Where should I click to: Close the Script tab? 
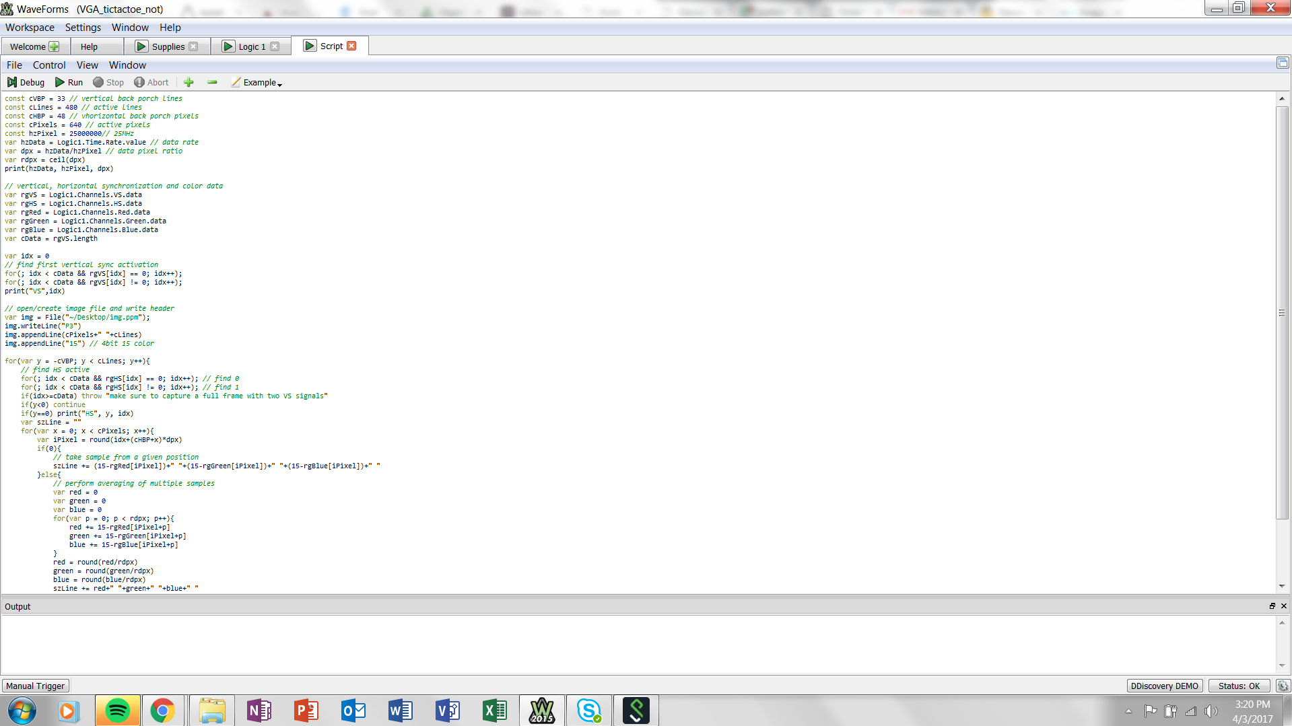[x=351, y=46]
